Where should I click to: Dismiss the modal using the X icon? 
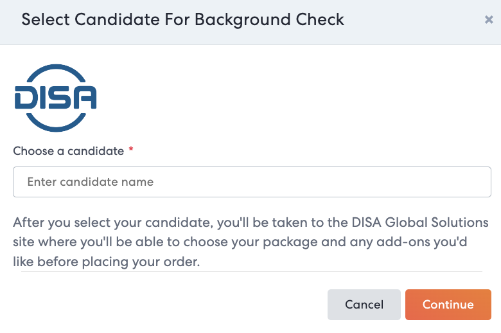click(x=488, y=20)
